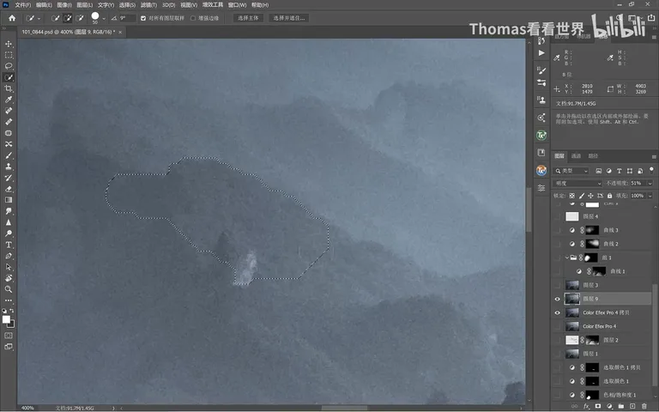
Task: Select the Brush tool
Action: pyautogui.click(x=9, y=155)
